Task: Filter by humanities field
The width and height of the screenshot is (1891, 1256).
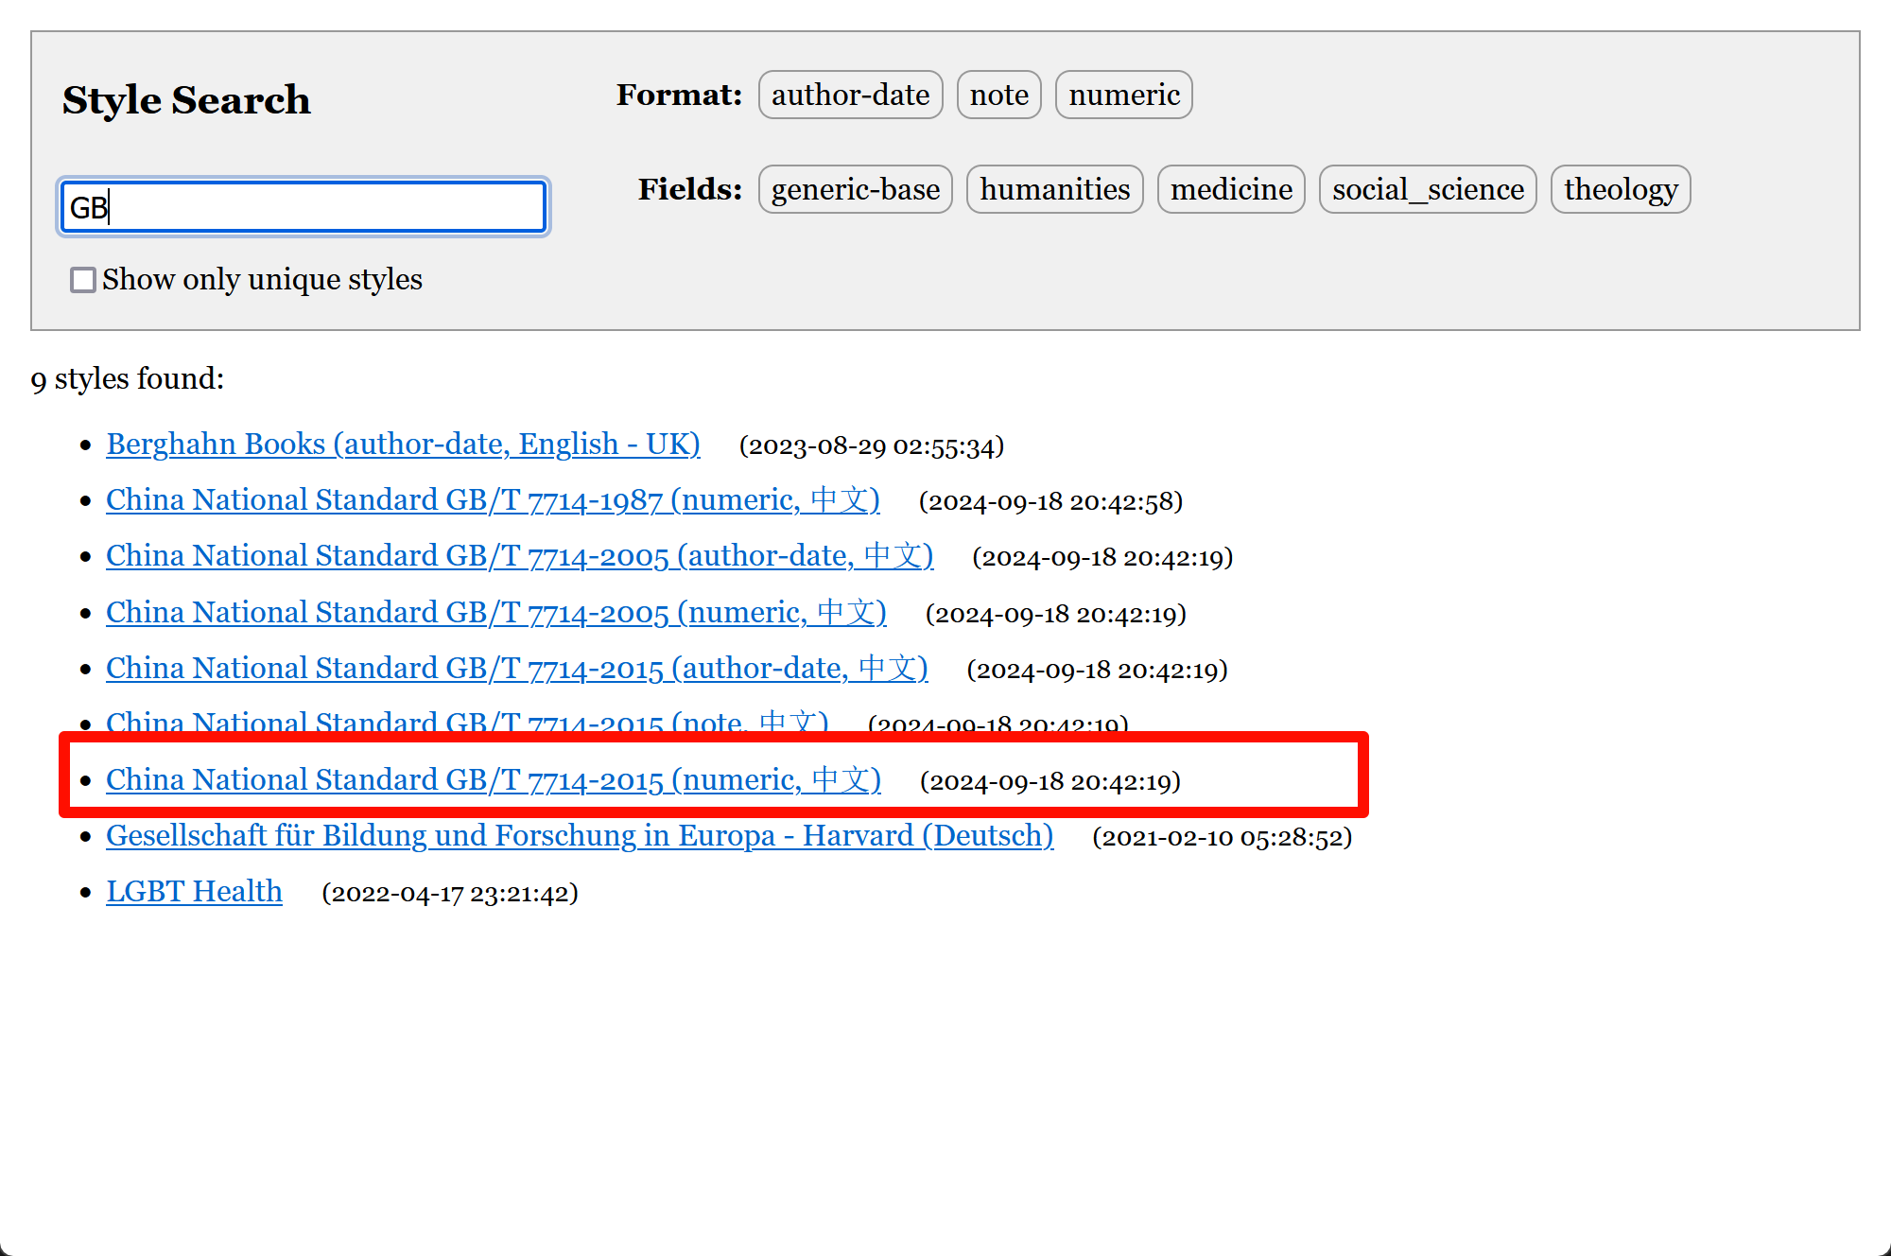Action: point(1054,190)
